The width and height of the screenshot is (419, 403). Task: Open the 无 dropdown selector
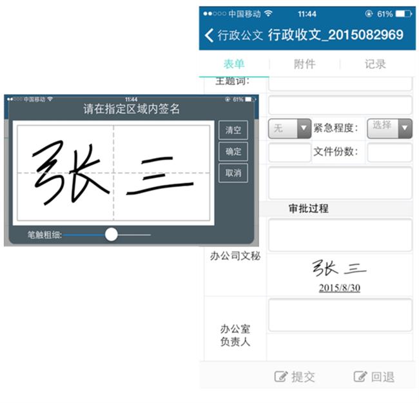pos(289,129)
